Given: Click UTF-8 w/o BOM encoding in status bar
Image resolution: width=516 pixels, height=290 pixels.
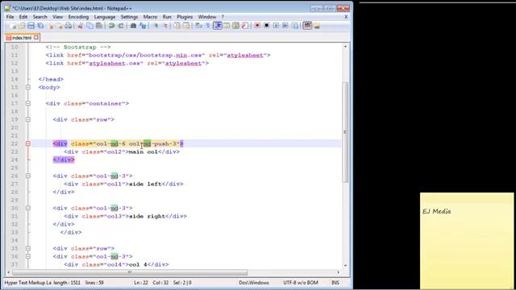Looking at the screenshot, I should click(301, 283).
